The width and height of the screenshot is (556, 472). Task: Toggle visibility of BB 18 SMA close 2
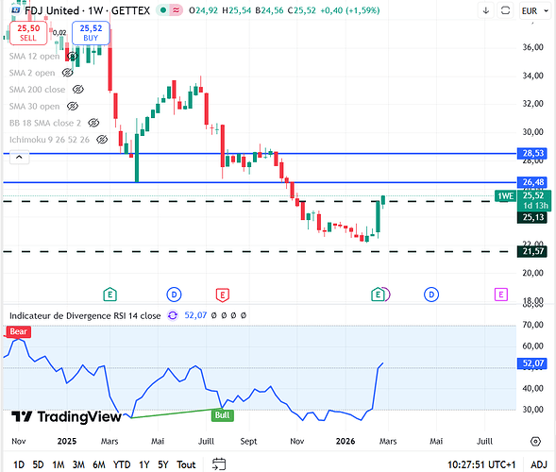(x=93, y=123)
